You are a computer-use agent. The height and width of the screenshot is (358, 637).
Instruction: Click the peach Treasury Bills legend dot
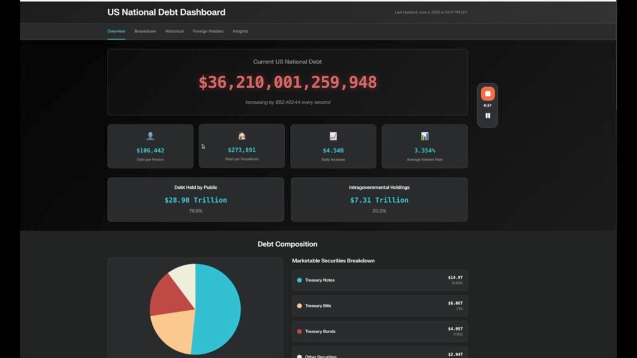coord(299,306)
